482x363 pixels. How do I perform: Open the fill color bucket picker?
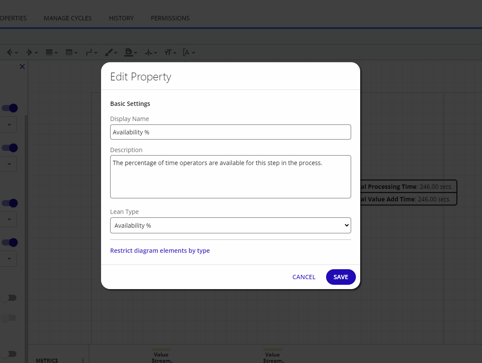tap(130, 52)
